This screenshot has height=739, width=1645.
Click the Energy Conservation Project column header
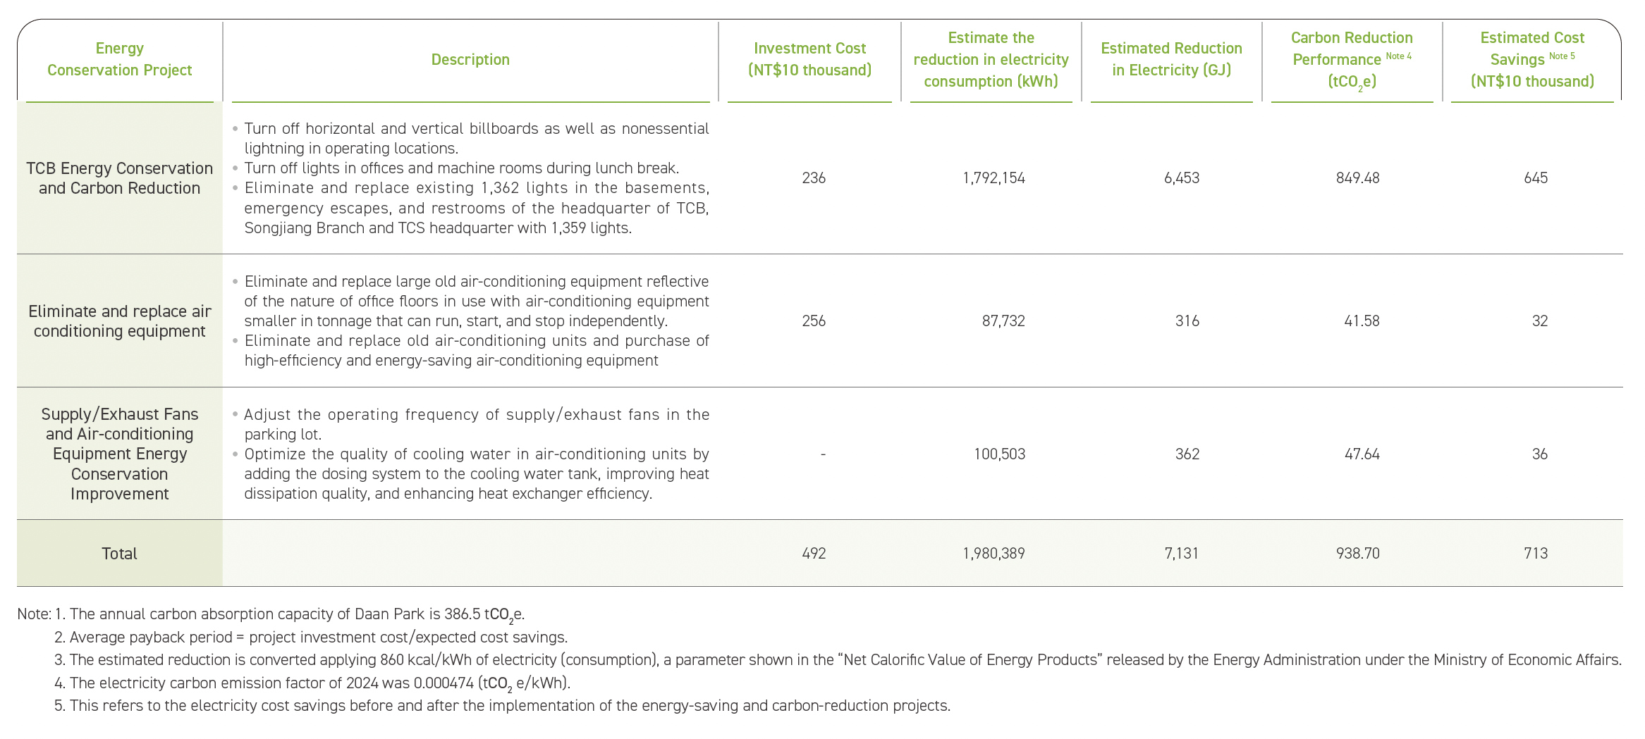pyautogui.click(x=119, y=59)
